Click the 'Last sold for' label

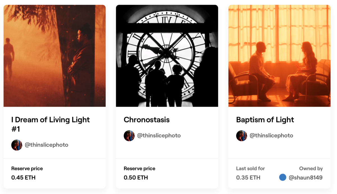[251, 168]
